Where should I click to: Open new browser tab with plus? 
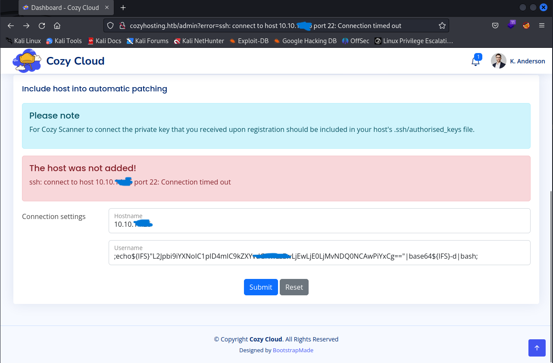click(123, 8)
